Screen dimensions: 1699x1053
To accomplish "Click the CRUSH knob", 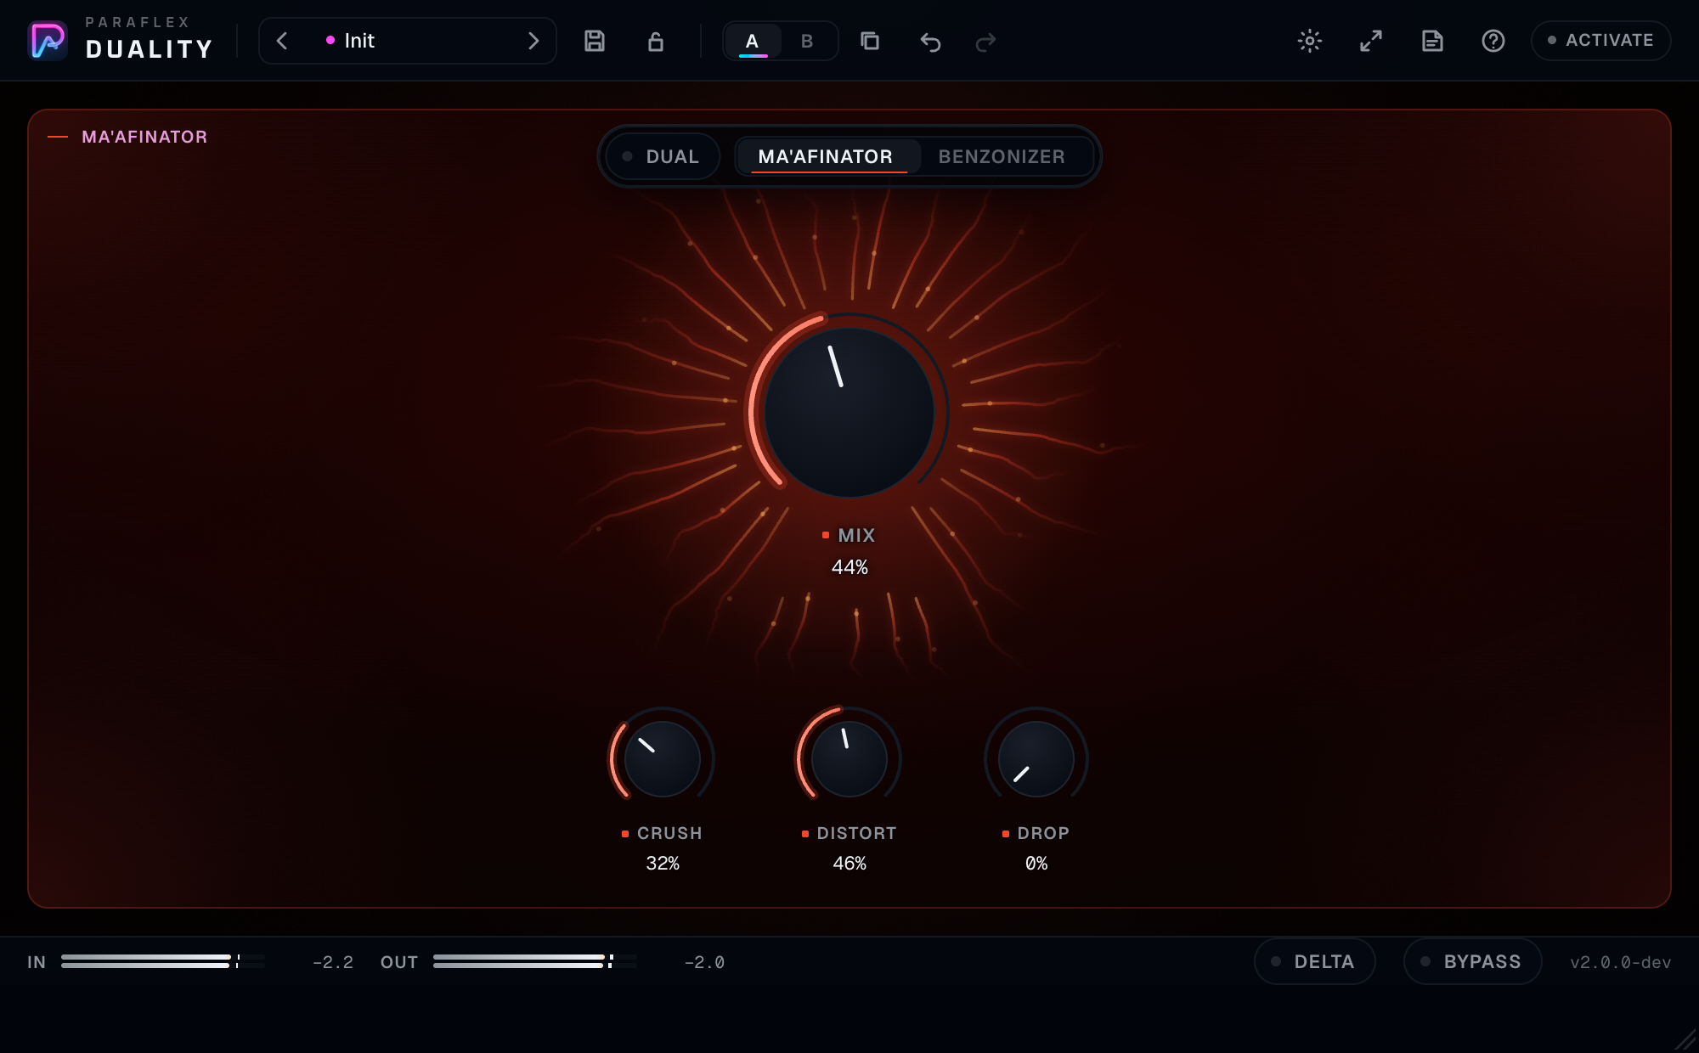I will coord(663,758).
